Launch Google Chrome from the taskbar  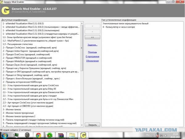pyautogui.click(x=39, y=136)
